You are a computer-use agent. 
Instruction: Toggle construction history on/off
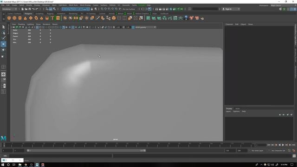[x=149, y=9]
